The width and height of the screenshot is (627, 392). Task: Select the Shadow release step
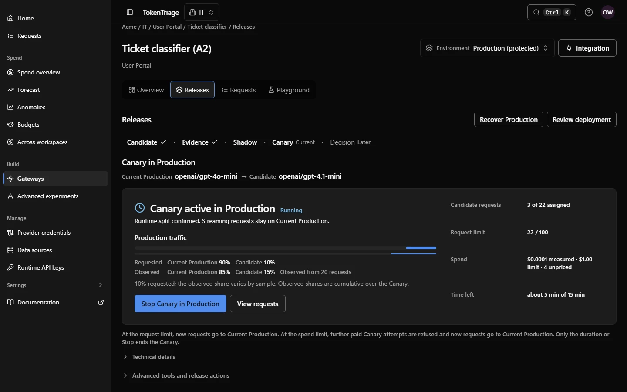245,142
